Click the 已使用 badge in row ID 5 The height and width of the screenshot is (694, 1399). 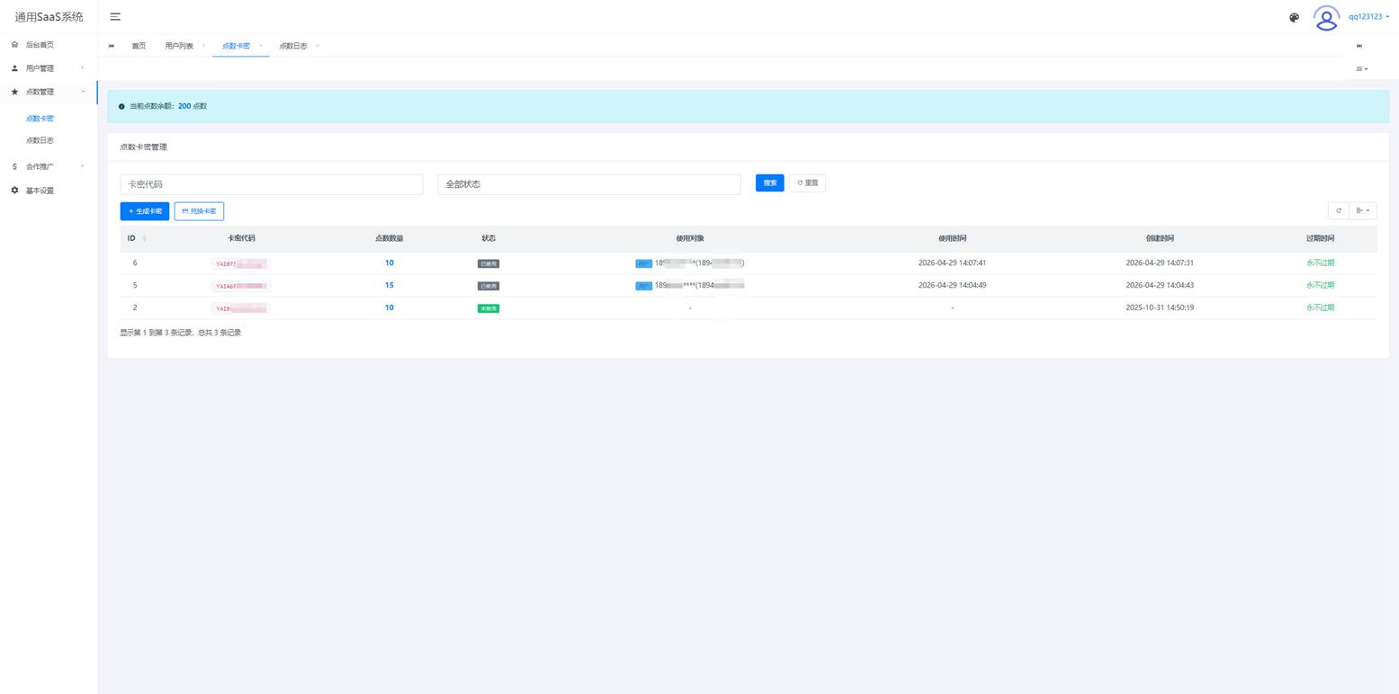[x=489, y=286]
